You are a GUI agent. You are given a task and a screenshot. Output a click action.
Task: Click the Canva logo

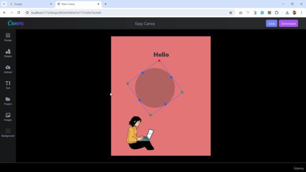(x=16, y=23)
